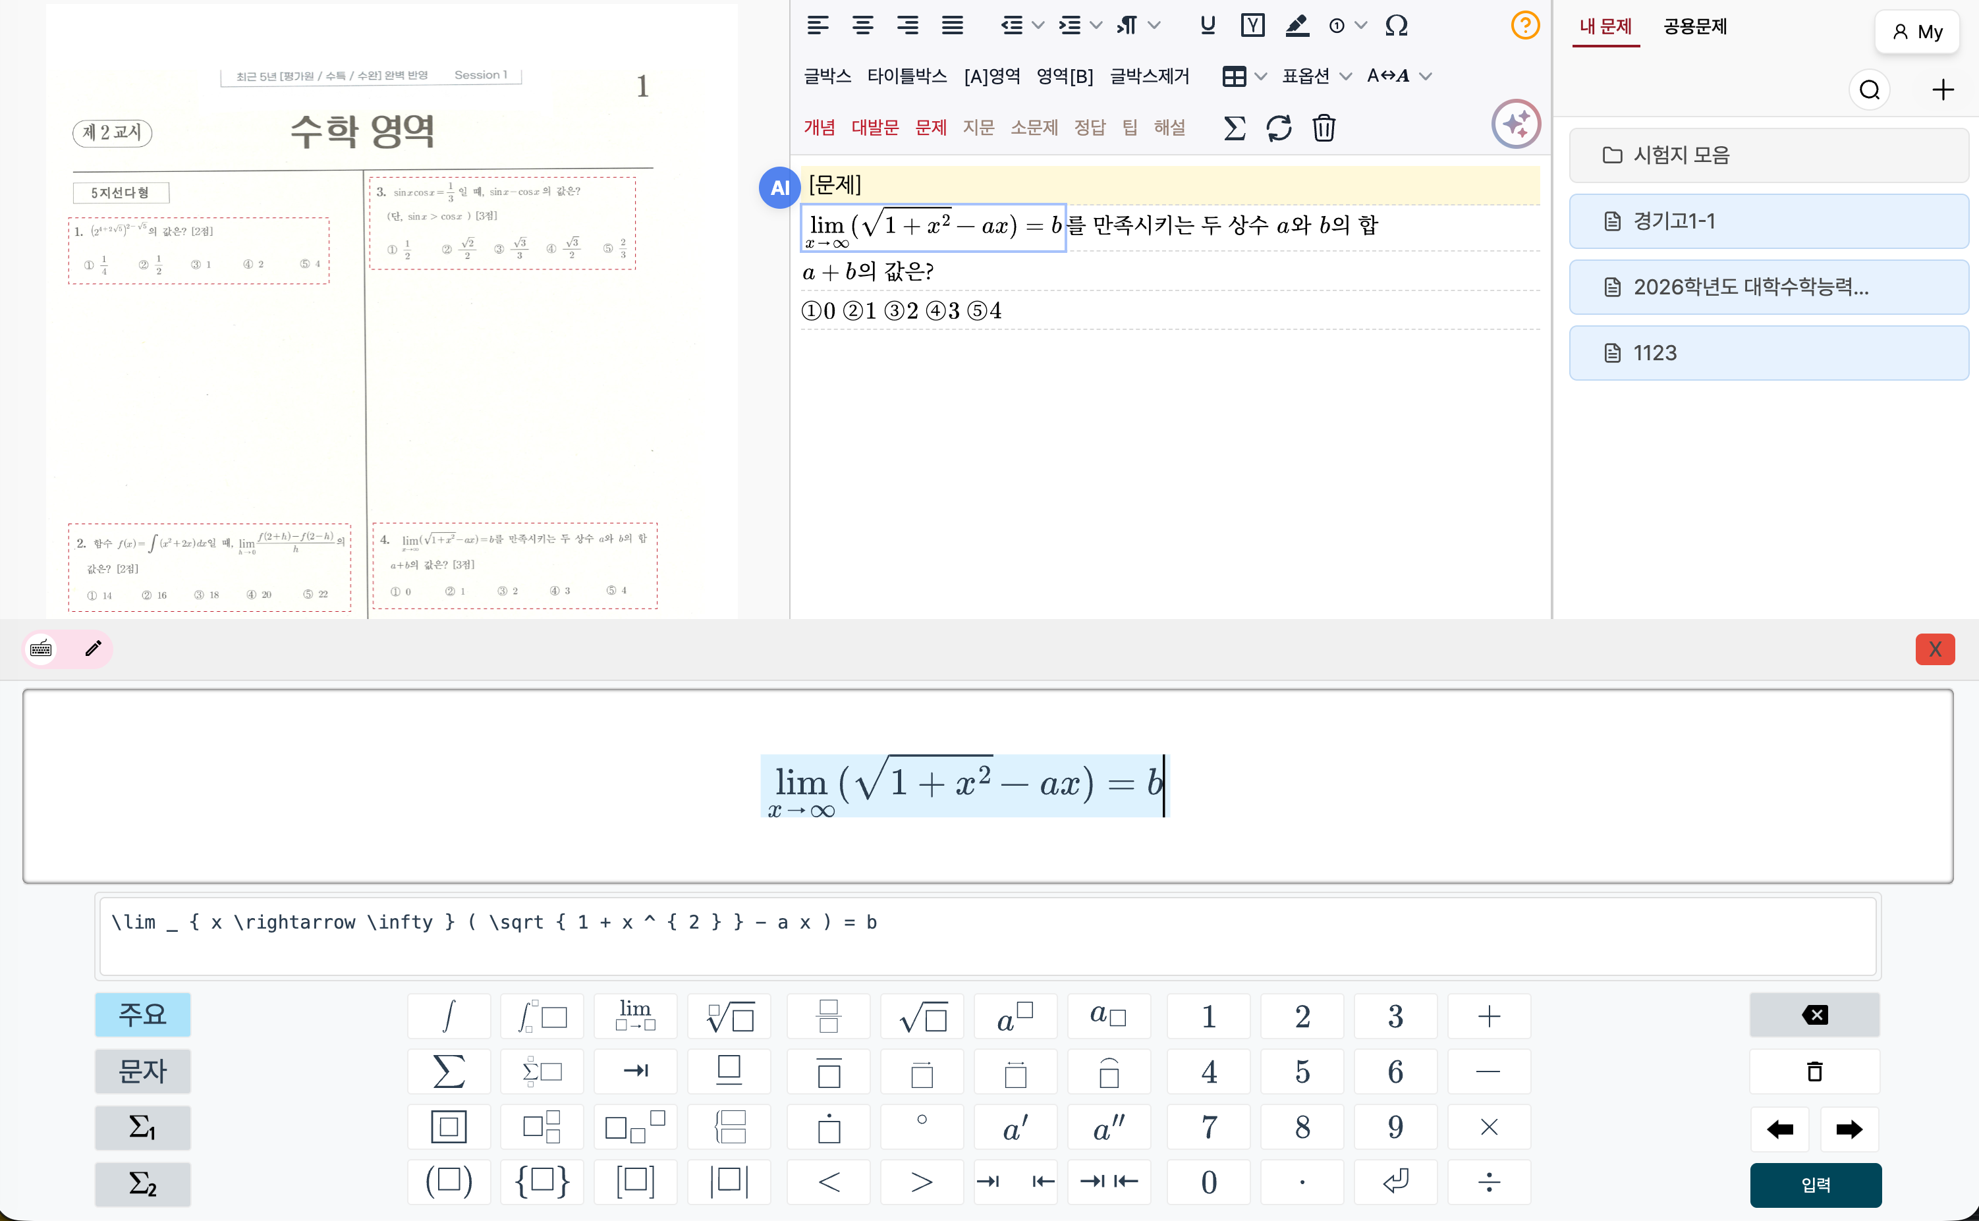The height and width of the screenshot is (1221, 1979).
Task: Switch input mode to pencil handwriting
Action: pyautogui.click(x=93, y=649)
